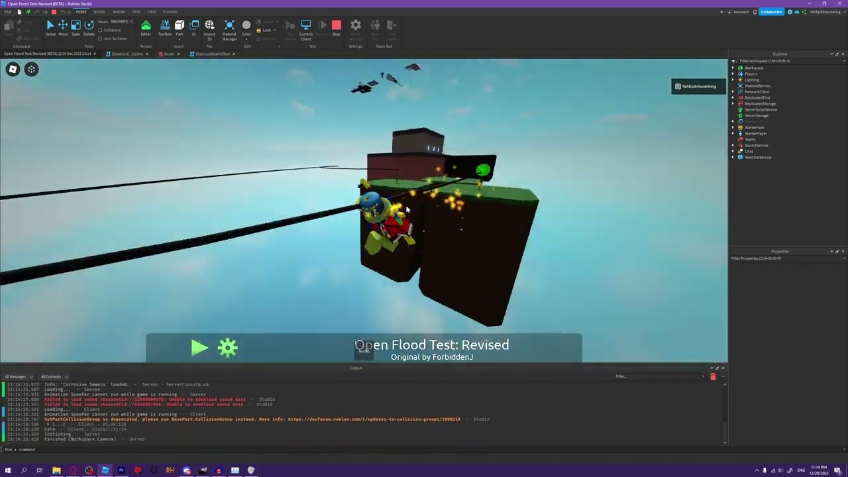Select Teams in Explorer
The image size is (848, 477).
click(750, 139)
